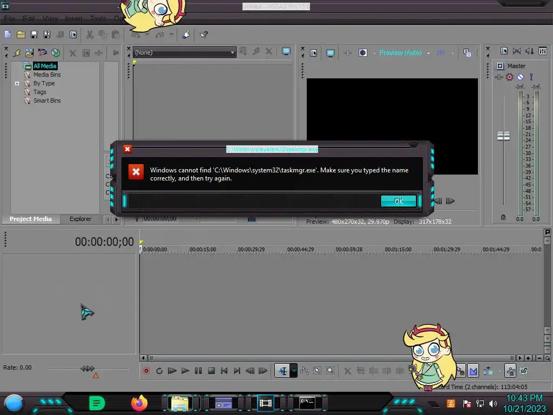
Task: Open the Tools menu
Action: coord(98,18)
